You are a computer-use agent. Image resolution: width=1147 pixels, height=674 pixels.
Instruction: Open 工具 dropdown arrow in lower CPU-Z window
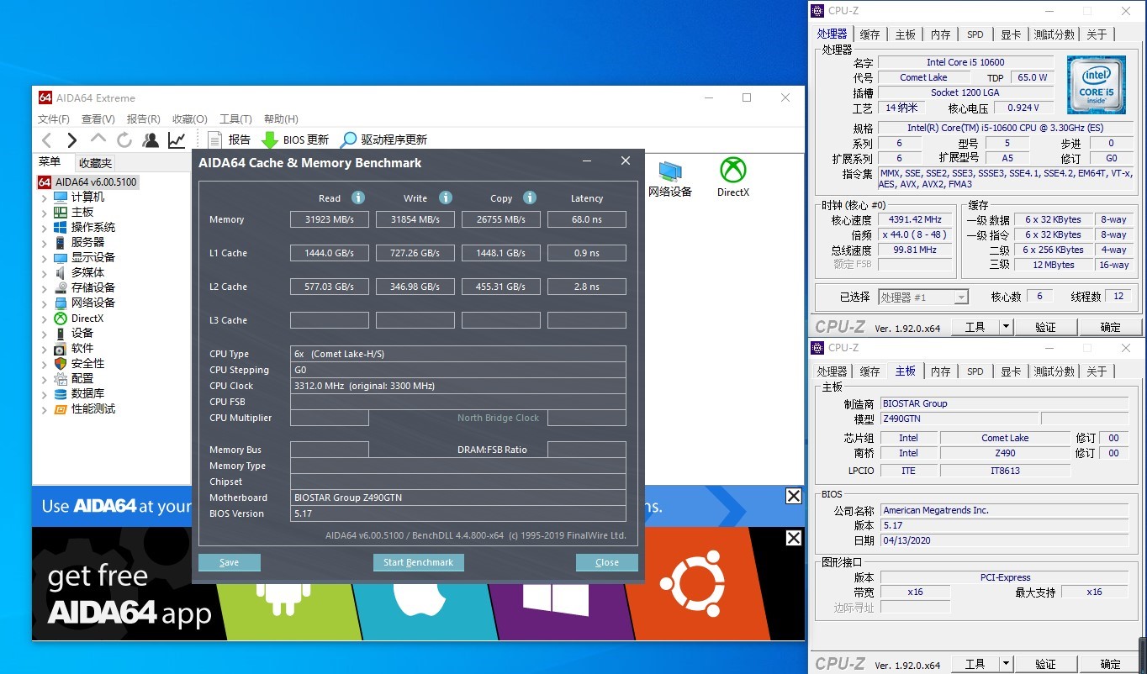click(x=1007, y=665)
